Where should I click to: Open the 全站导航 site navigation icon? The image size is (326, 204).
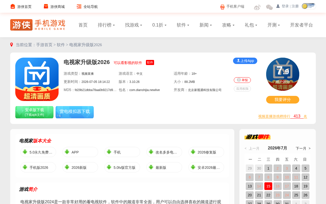point(79,6)
